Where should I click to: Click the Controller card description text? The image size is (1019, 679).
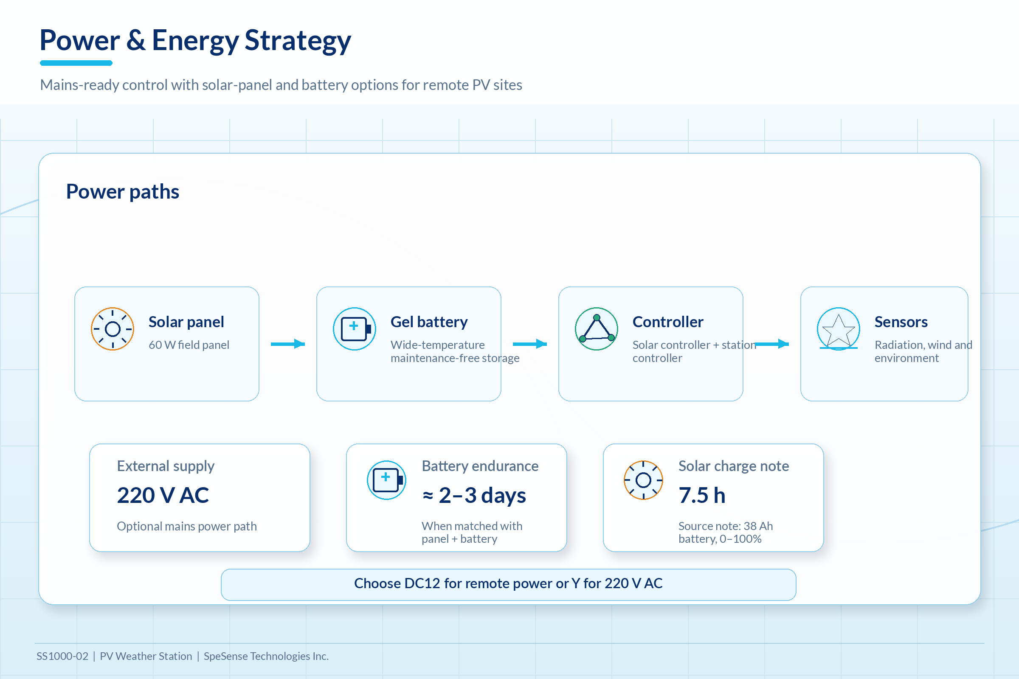694,351
